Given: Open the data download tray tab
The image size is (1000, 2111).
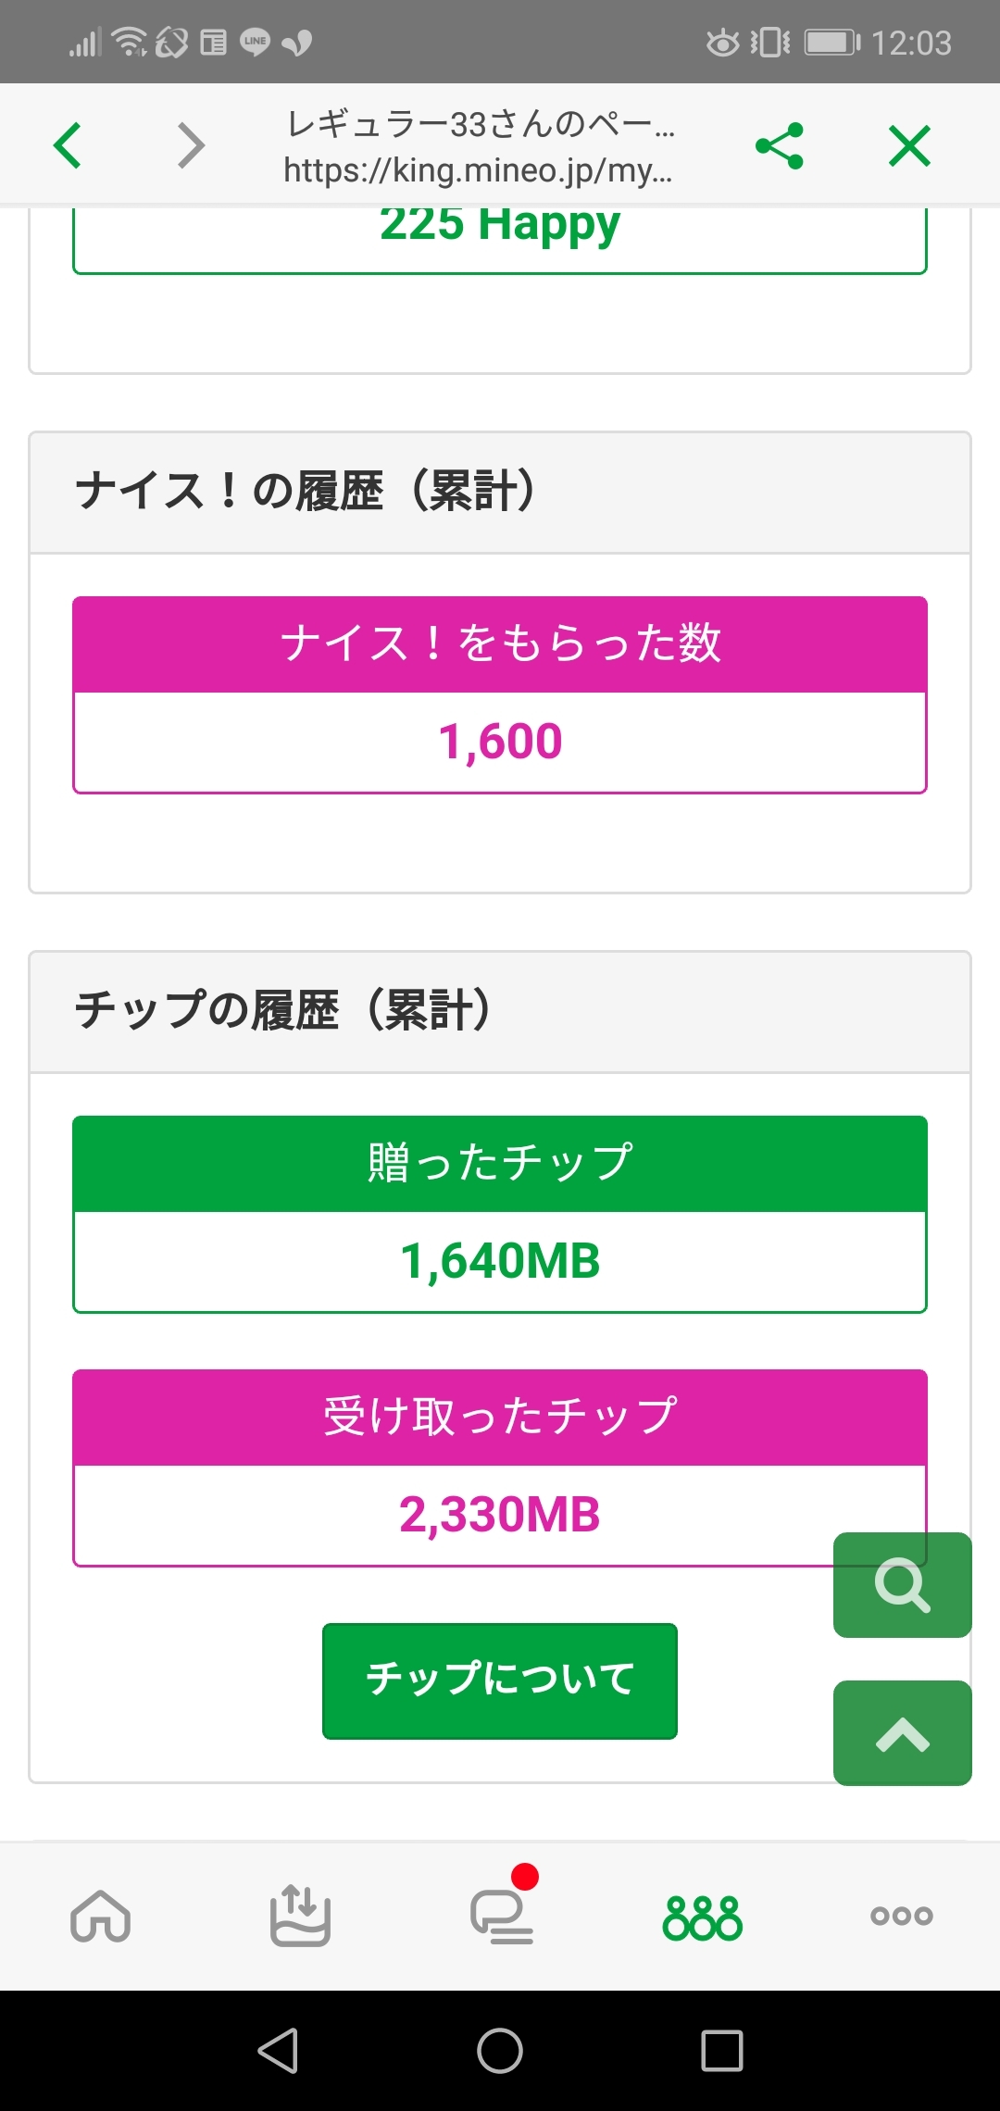Looking at the screenshot, I should pos(300,1915).
